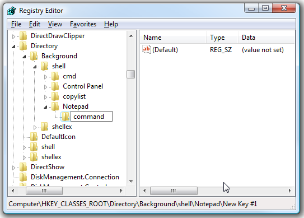This screenshot has height=218, width=304.
Task: Click the values pane scroll left arrow
Action: click(x=144, y=191)
